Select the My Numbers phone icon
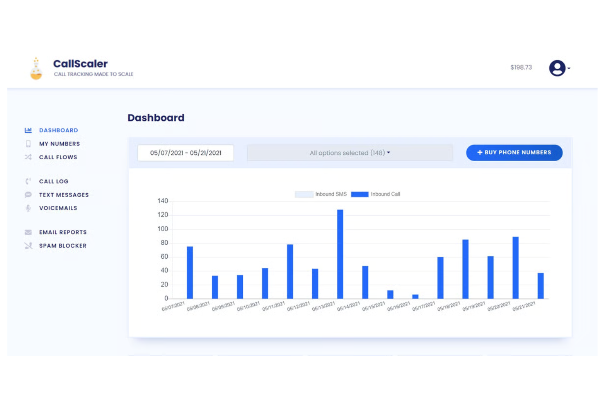This screenshot has width=605, height=404. coord(28,144)
